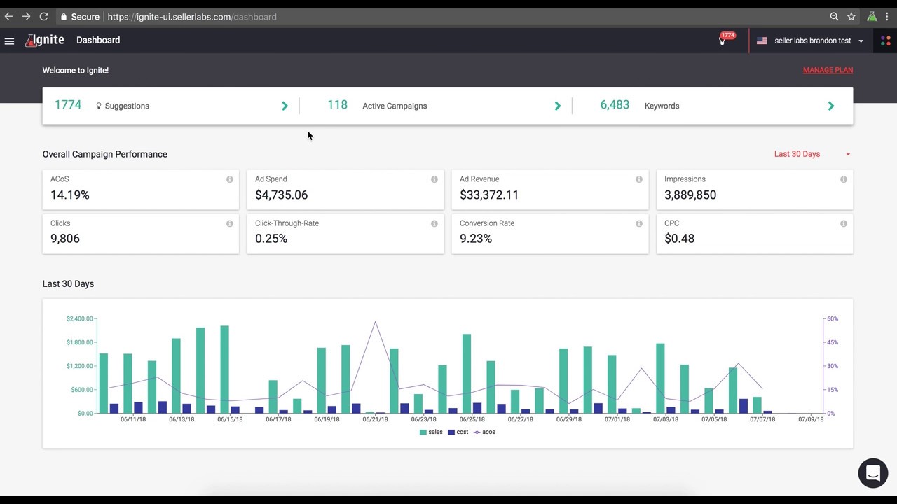The height and width of the screenshot is (504, 897).
Task: Show info for Conversion Rate metric
Action: (638, 223)
